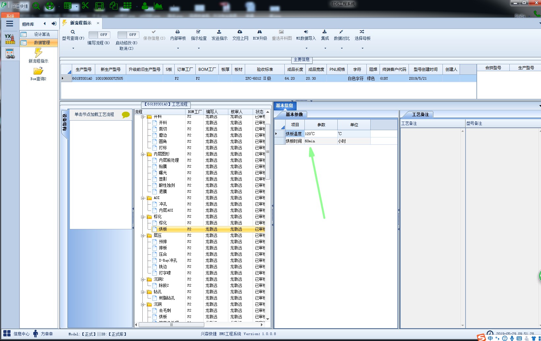Screen dimensions: 541x341
Task: Switch to the 新流程指示 tab
Action: point(81,23)
